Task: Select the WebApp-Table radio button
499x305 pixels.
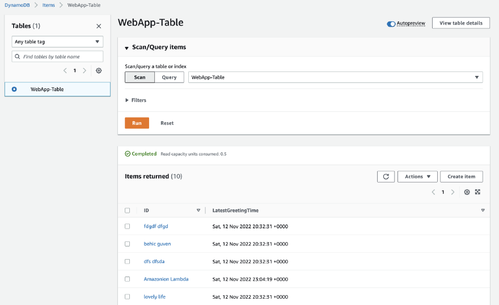Action: pos(14,89)
